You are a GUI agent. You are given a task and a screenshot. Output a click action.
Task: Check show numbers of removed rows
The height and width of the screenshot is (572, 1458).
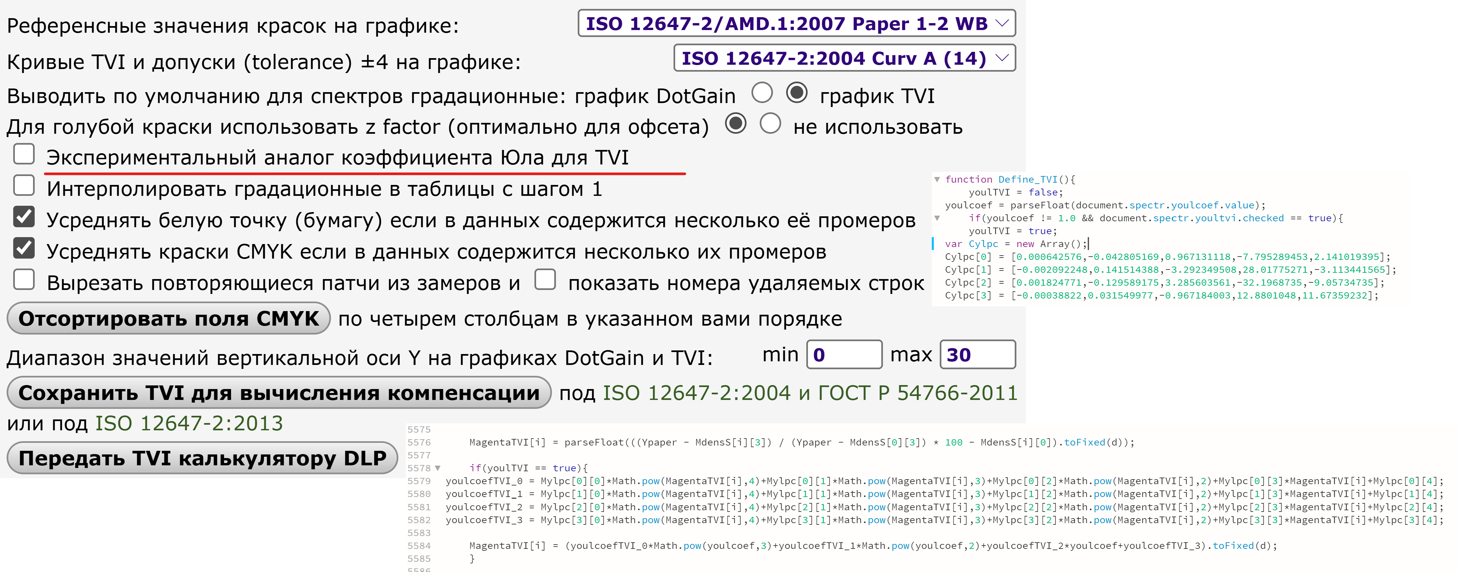coord(545,279)
